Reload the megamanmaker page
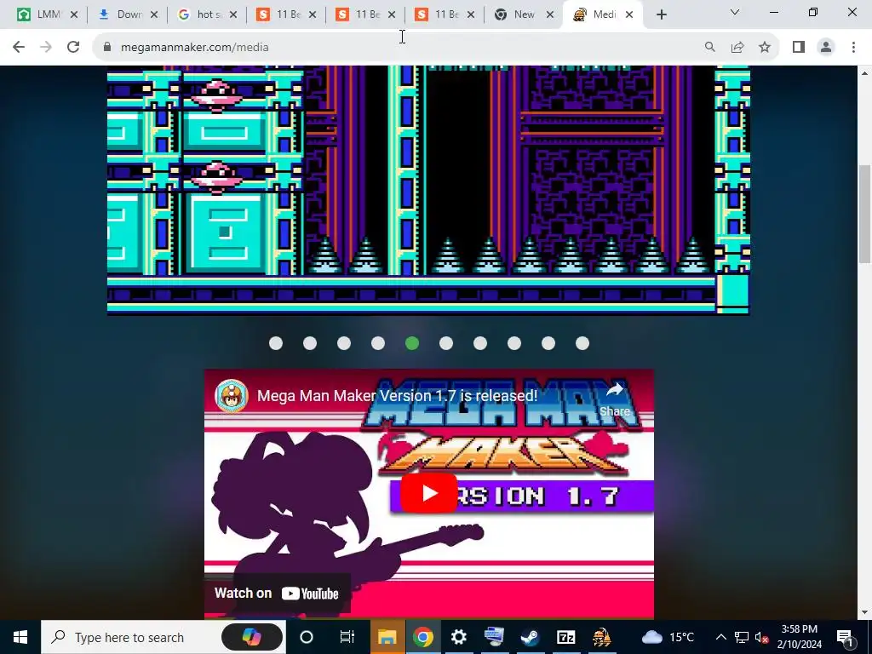 [x=73, y=48]
